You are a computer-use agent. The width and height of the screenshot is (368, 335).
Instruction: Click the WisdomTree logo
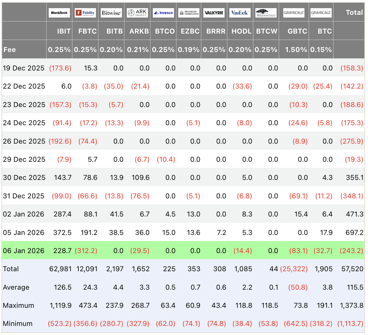(x=266, y=13)
